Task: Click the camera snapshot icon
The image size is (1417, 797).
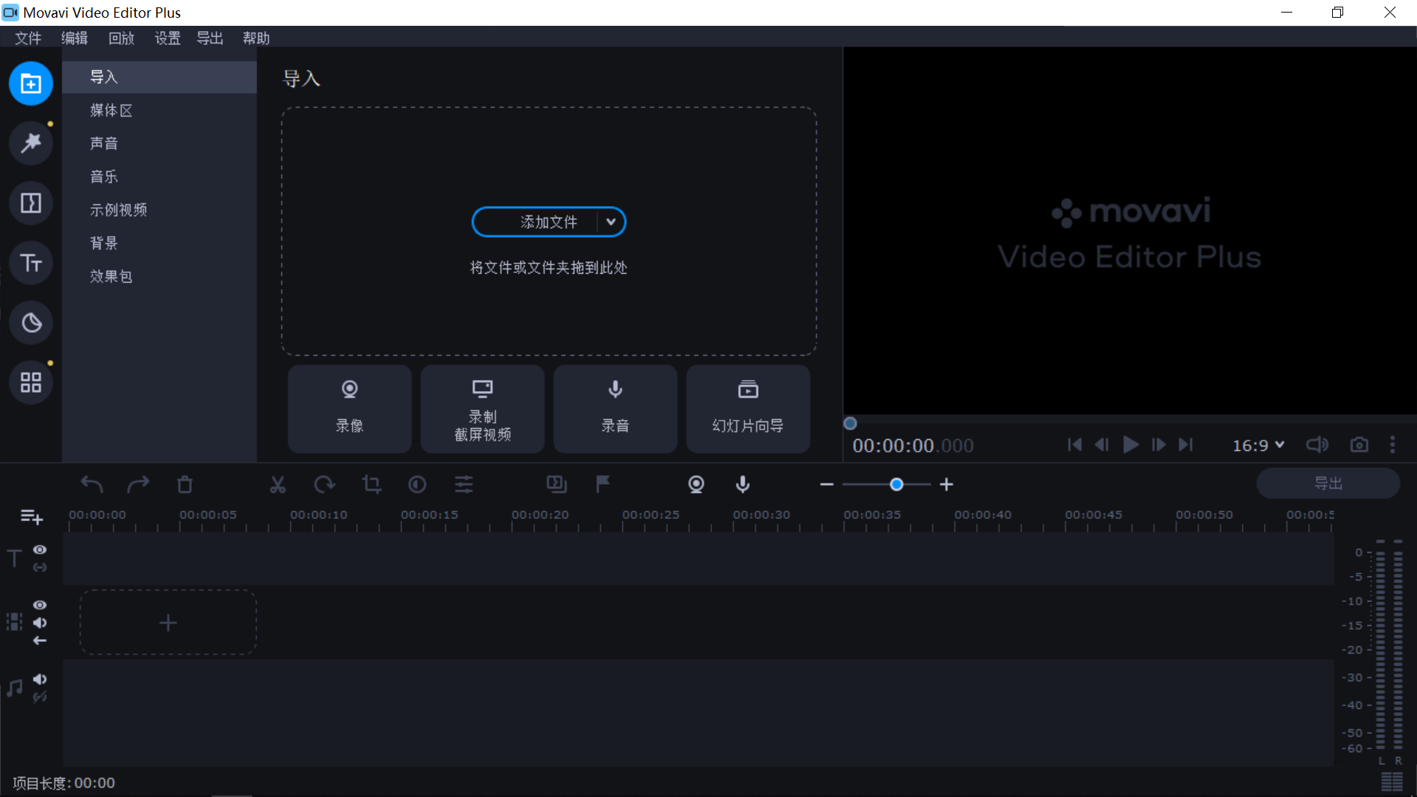Action: [1359, 445]
